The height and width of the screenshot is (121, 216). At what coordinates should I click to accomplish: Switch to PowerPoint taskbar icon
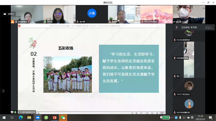(x=55, y=118)
